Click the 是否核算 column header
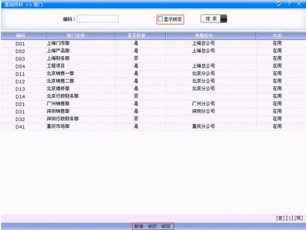Viewport: 306px width, 230px height. tap(141, 35)
